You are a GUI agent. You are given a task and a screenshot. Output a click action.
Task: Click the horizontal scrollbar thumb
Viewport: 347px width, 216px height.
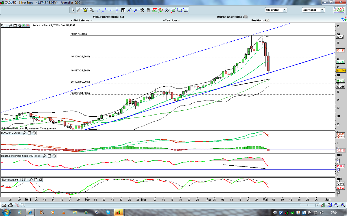point(308,205)
